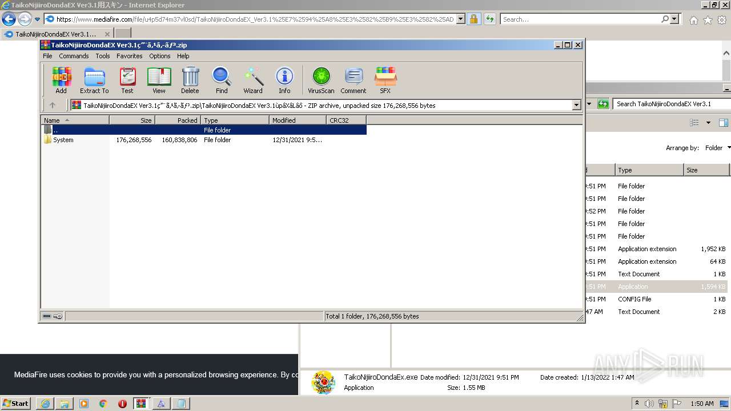Viewport: 731px width, 411px height.
Task: Open the Help menu
Action: [x=183, y=56]
